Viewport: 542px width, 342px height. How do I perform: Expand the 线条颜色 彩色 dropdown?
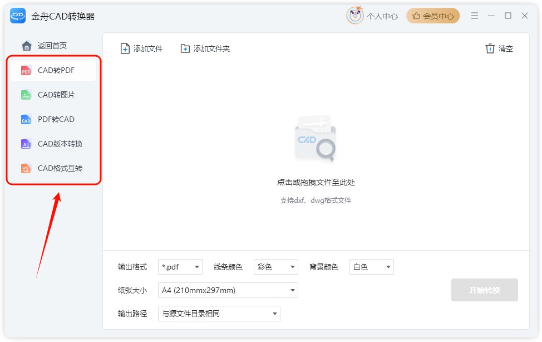coord(275,267)
